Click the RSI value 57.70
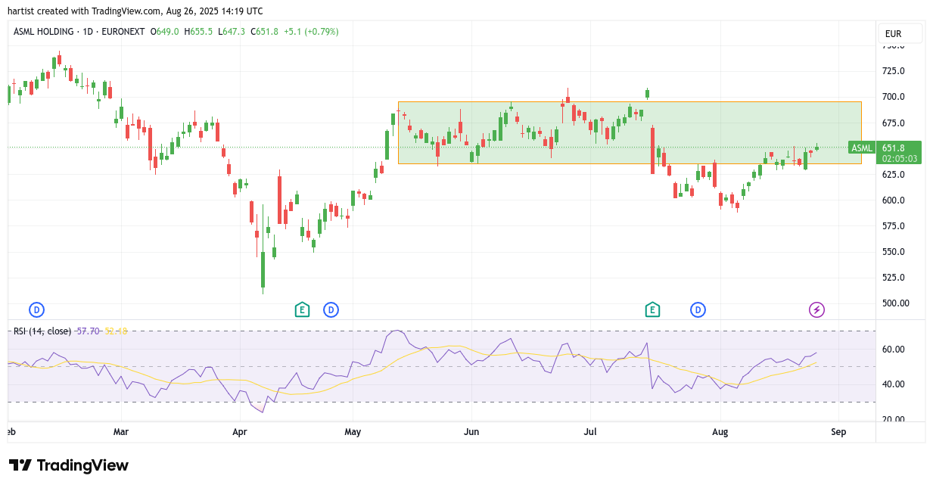This screenshot has height=488, width=933. [88, 331]
